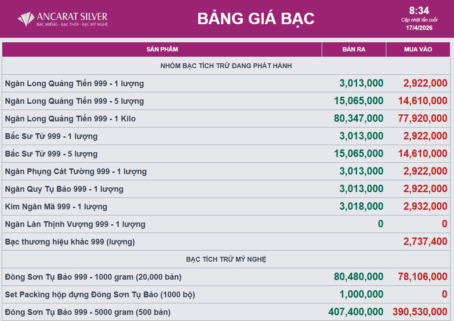Click the SẢN PHẨM column header
The width and height of the screenshot is (454, 321).
tap(162, 49)
